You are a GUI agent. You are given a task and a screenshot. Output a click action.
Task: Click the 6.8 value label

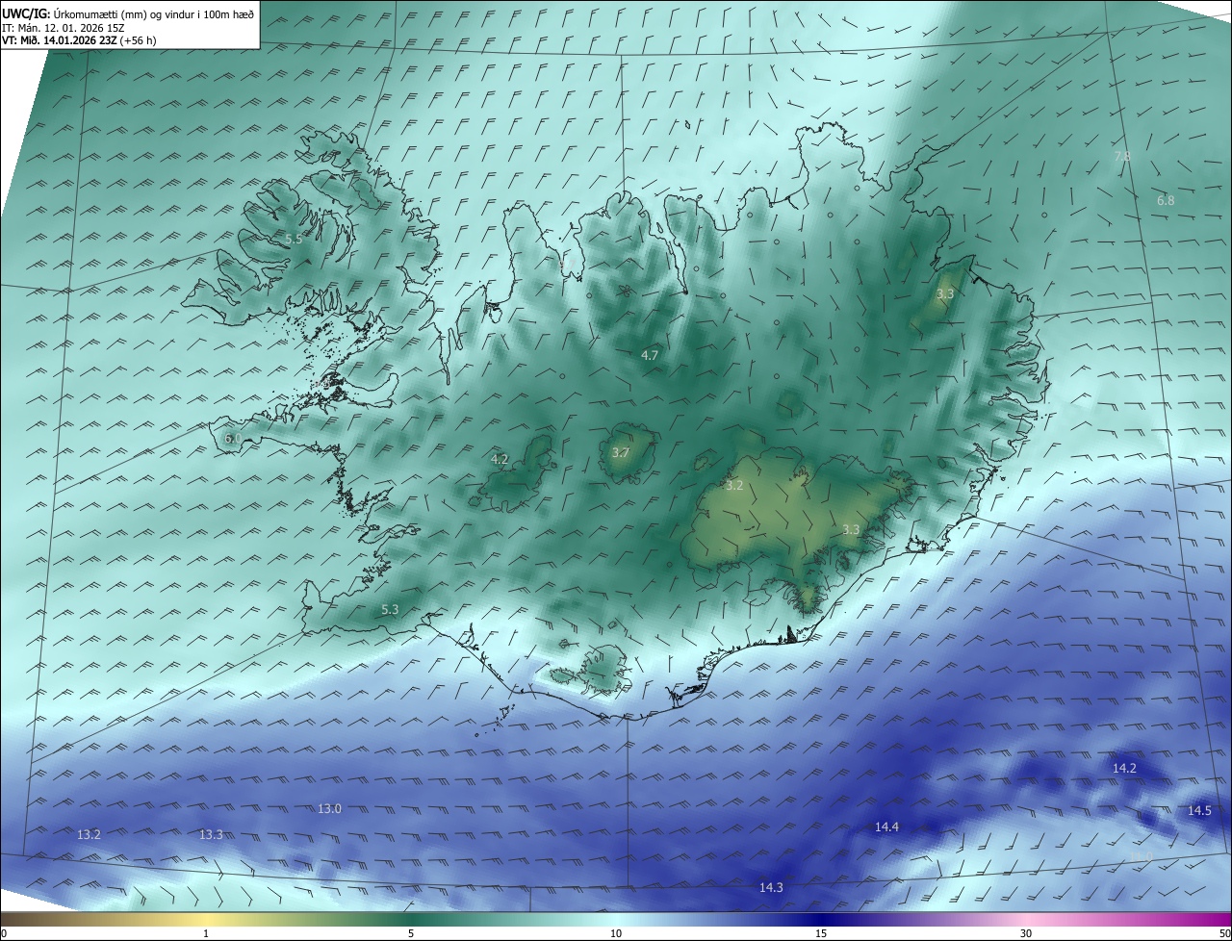(1166, 200)
